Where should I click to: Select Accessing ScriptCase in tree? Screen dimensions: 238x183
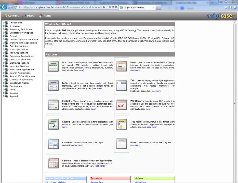point(21,30)
